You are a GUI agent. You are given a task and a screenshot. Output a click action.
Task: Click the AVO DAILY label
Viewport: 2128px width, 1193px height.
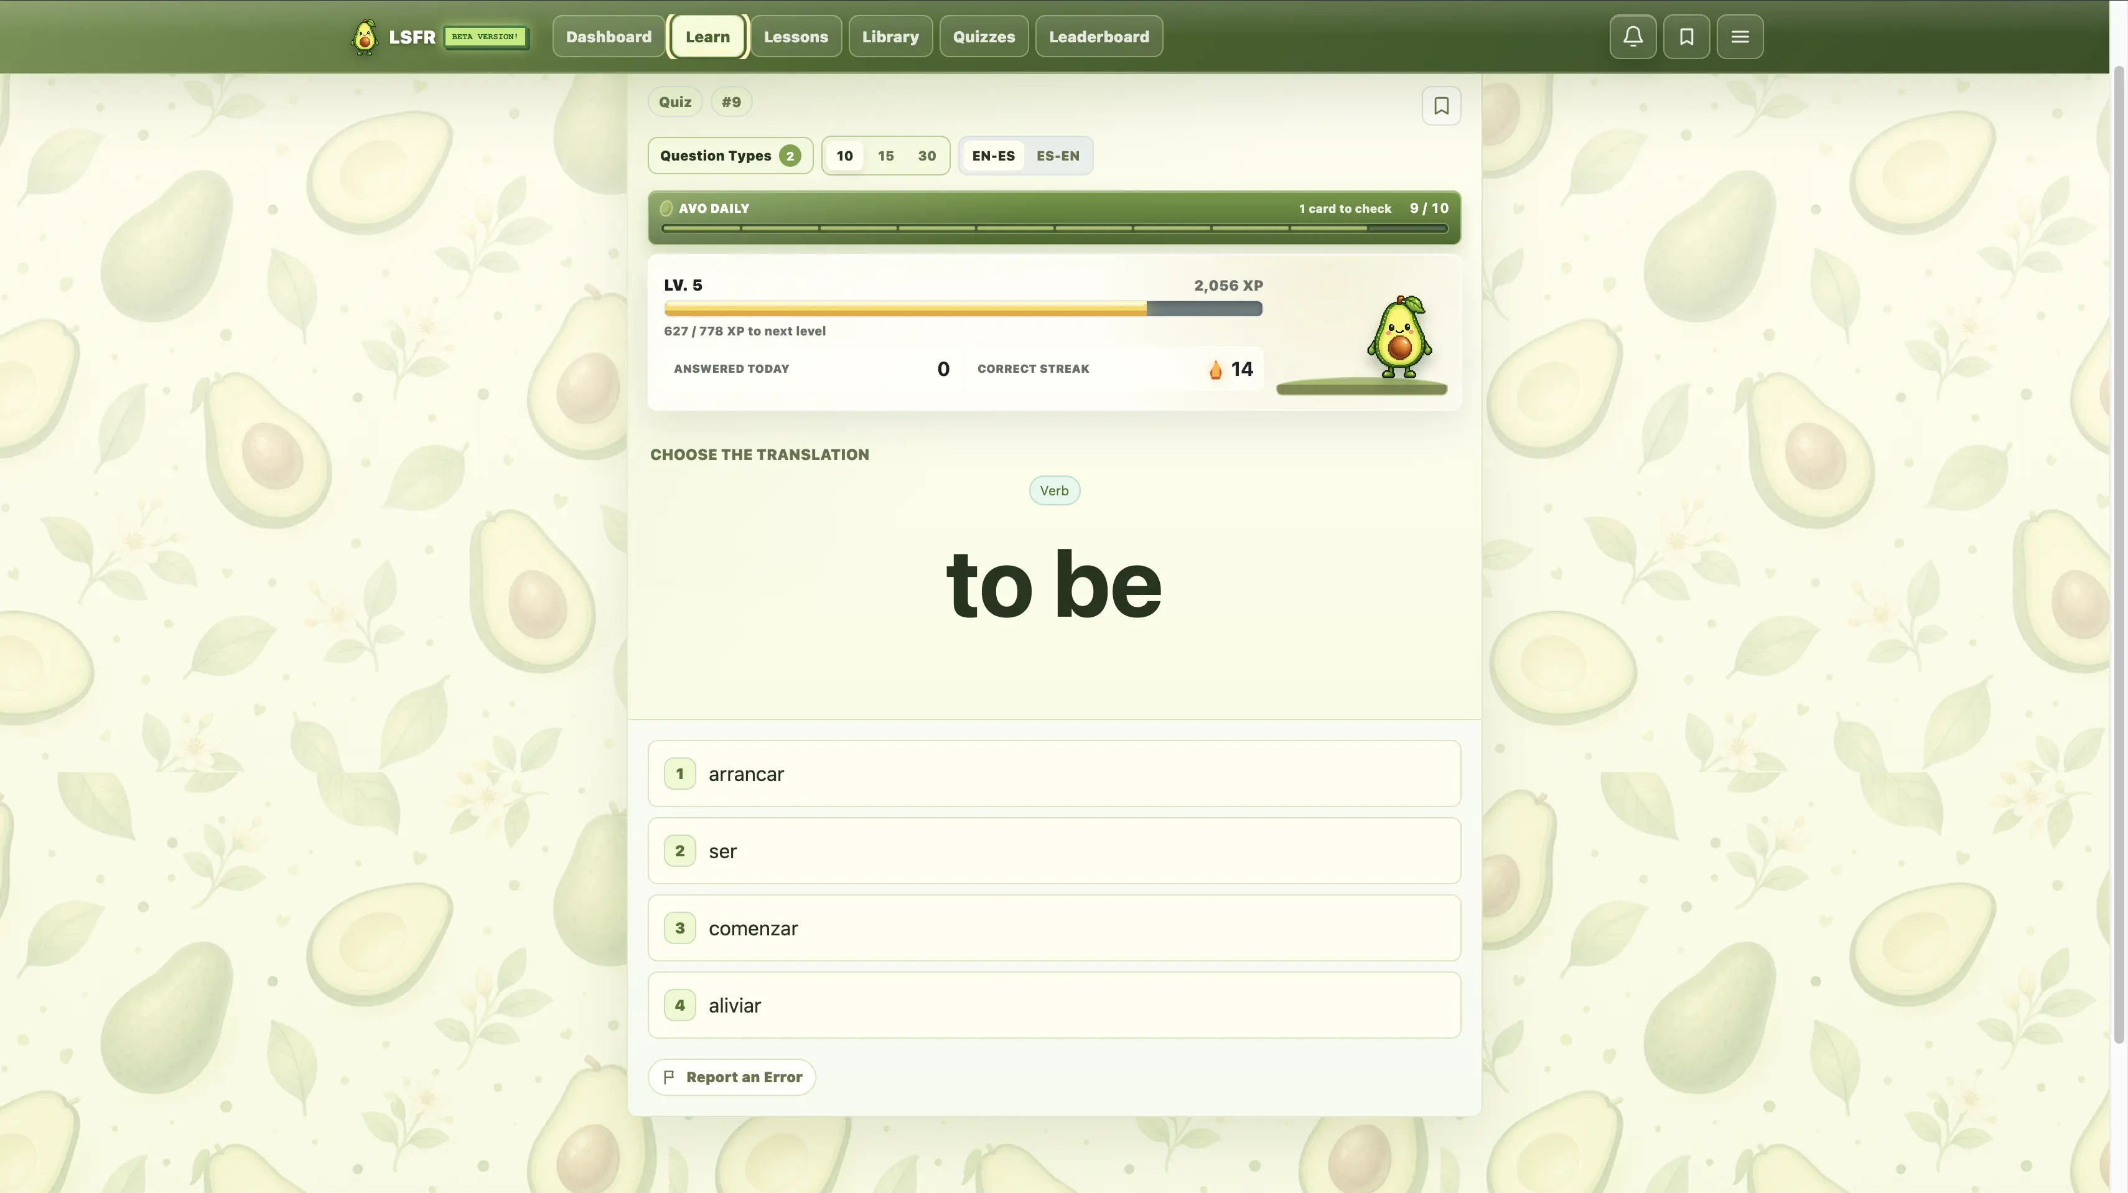714,208
